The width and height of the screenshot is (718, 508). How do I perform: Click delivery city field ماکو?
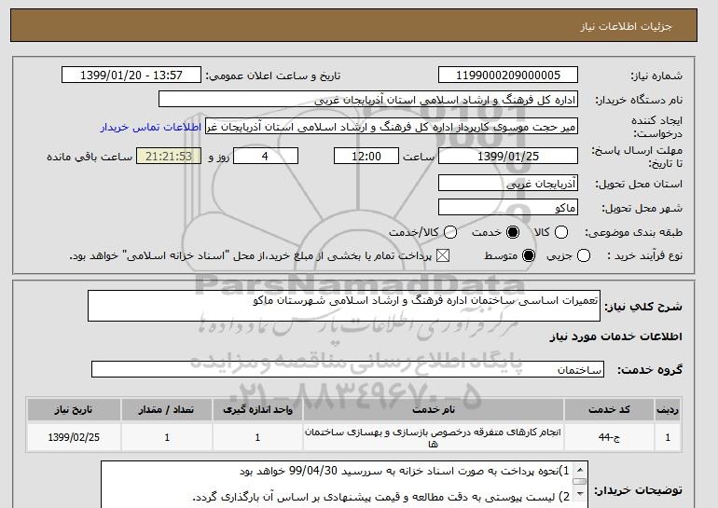click(x=508, y=207)
